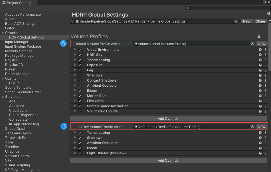The image size is (271, 172).
Task: Click the object picker next to VolumeGlobal
Action: [252, 44]
